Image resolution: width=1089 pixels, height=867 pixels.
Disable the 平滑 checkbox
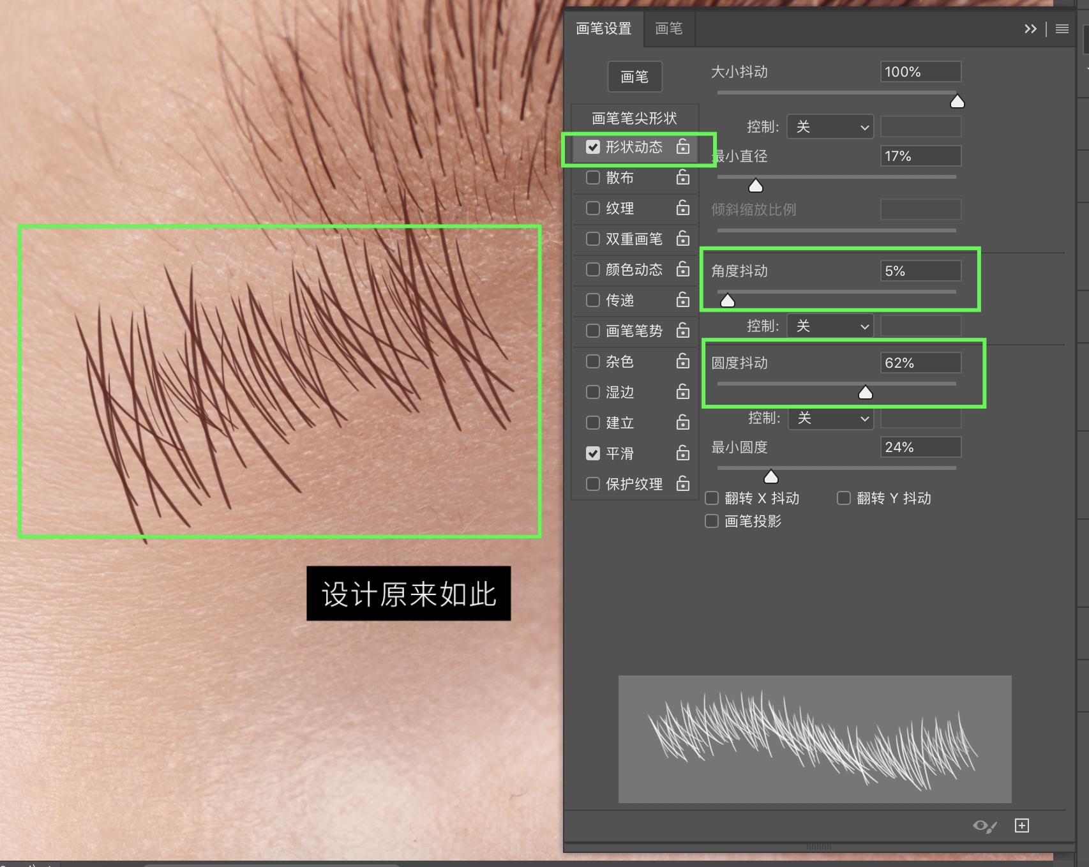point(592,453)
